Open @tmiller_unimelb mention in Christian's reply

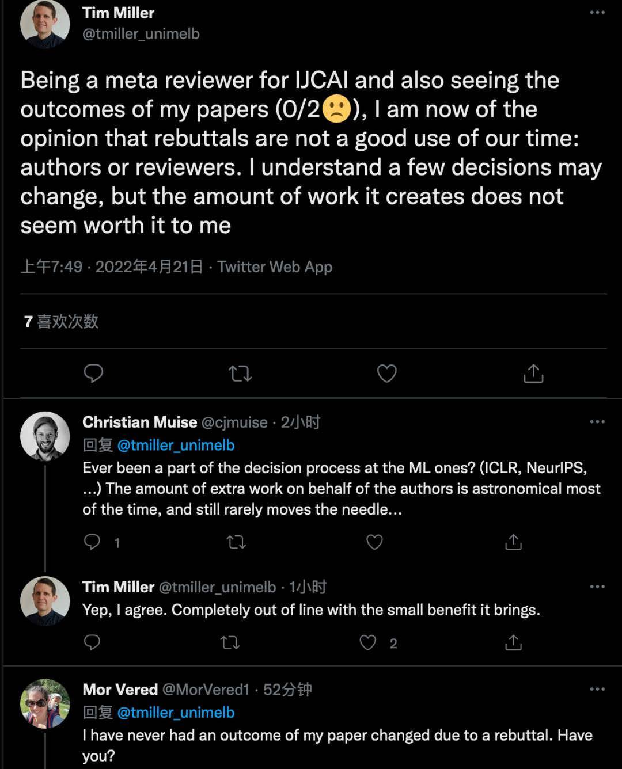[176, 445]
